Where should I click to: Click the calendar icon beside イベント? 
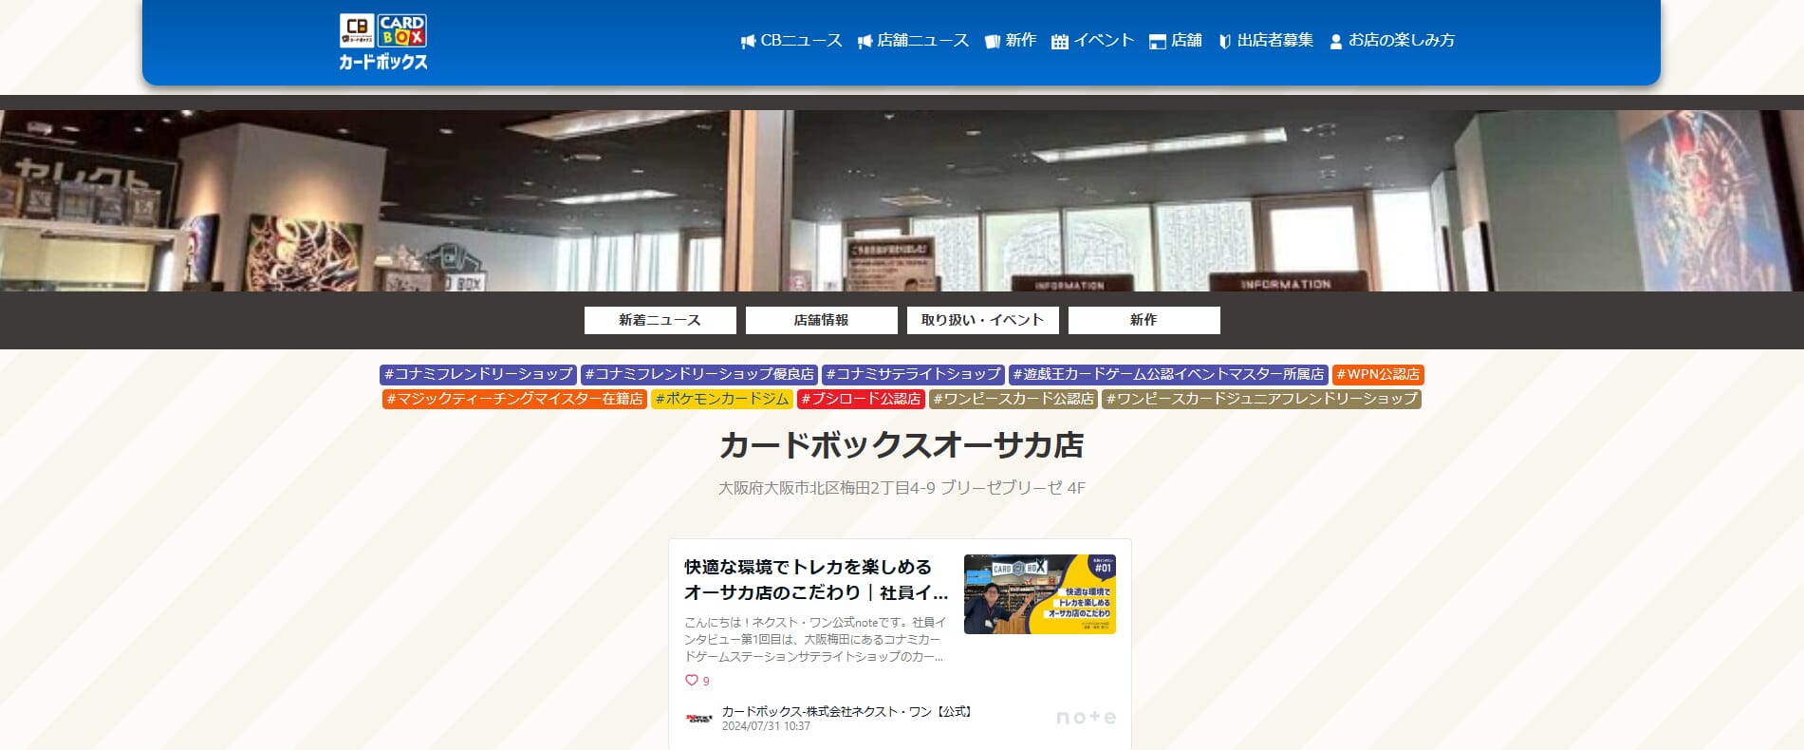coord(1060,42)
